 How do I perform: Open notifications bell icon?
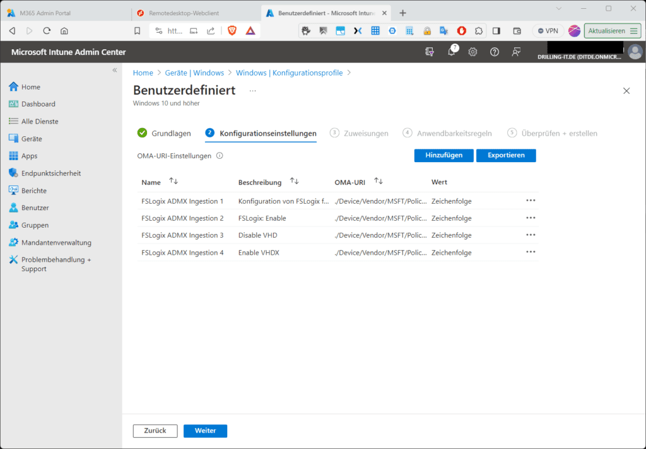coord(452,52)
